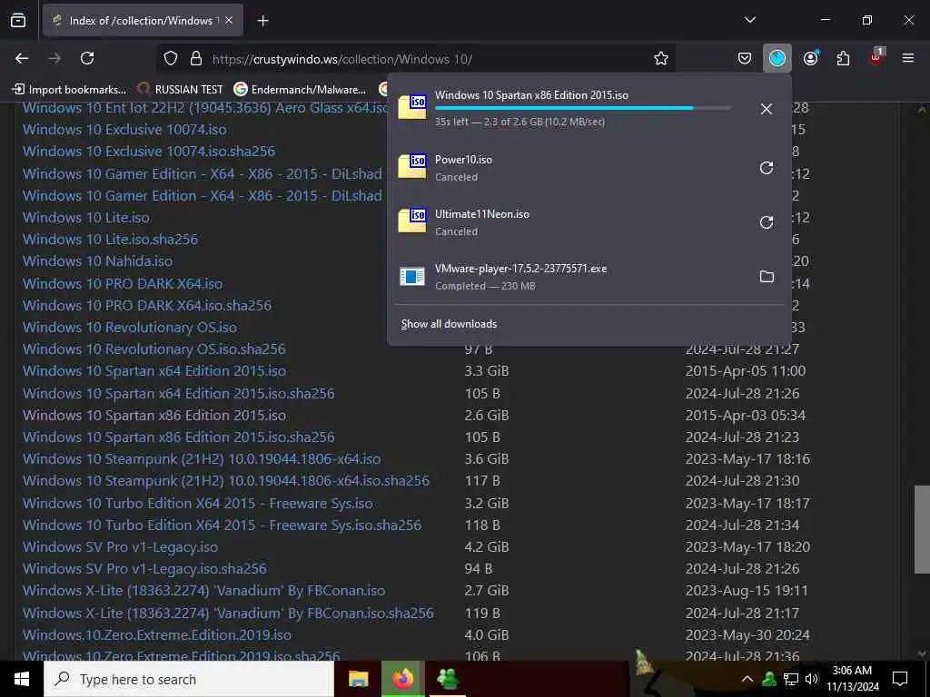Open Endermanch/Malware bookmark
Image resolution: width=930 pixels, height=697 pixels.
click(x=300, y=90)
